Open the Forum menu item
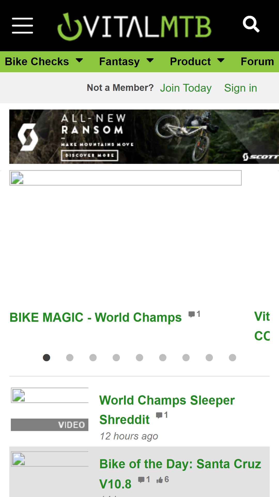The height and width of the screenshot is (497, 279). (x=257, y=62)
